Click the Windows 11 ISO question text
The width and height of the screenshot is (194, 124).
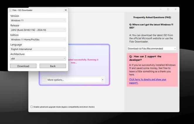(x=151, y=26)
